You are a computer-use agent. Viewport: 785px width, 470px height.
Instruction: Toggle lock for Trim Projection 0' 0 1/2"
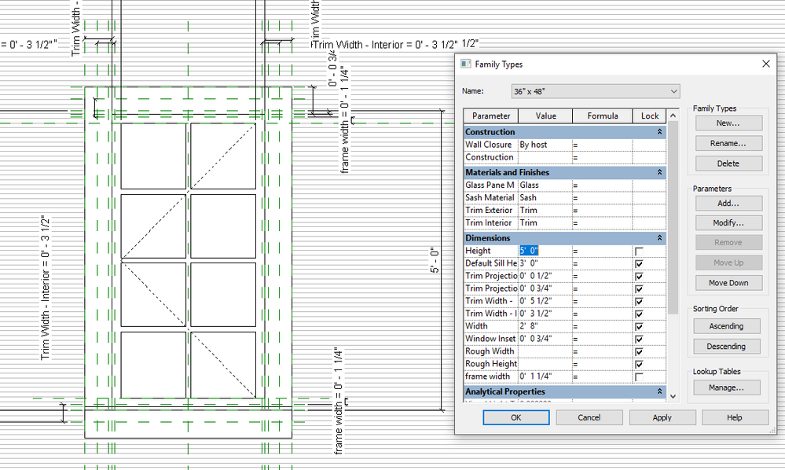pos(639,277)
